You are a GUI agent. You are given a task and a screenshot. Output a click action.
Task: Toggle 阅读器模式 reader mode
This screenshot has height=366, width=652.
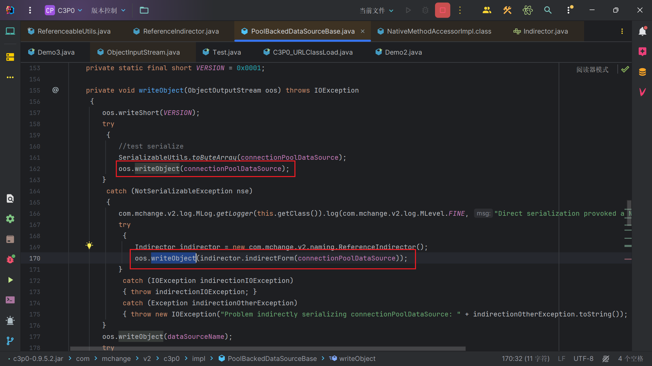coord(592,70)
